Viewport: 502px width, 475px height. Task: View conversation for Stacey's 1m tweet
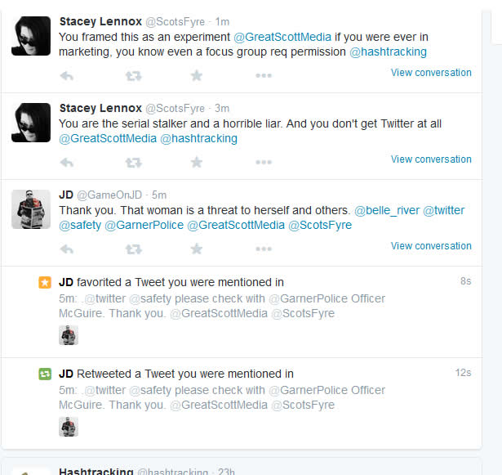pyautogui.click(x=431, y=73)
